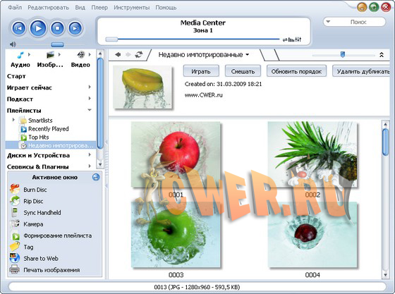The height and width of the screenshot is (294, 395).
Task: Select thumbnail 0003 green apple
Action: coord(176,234)
